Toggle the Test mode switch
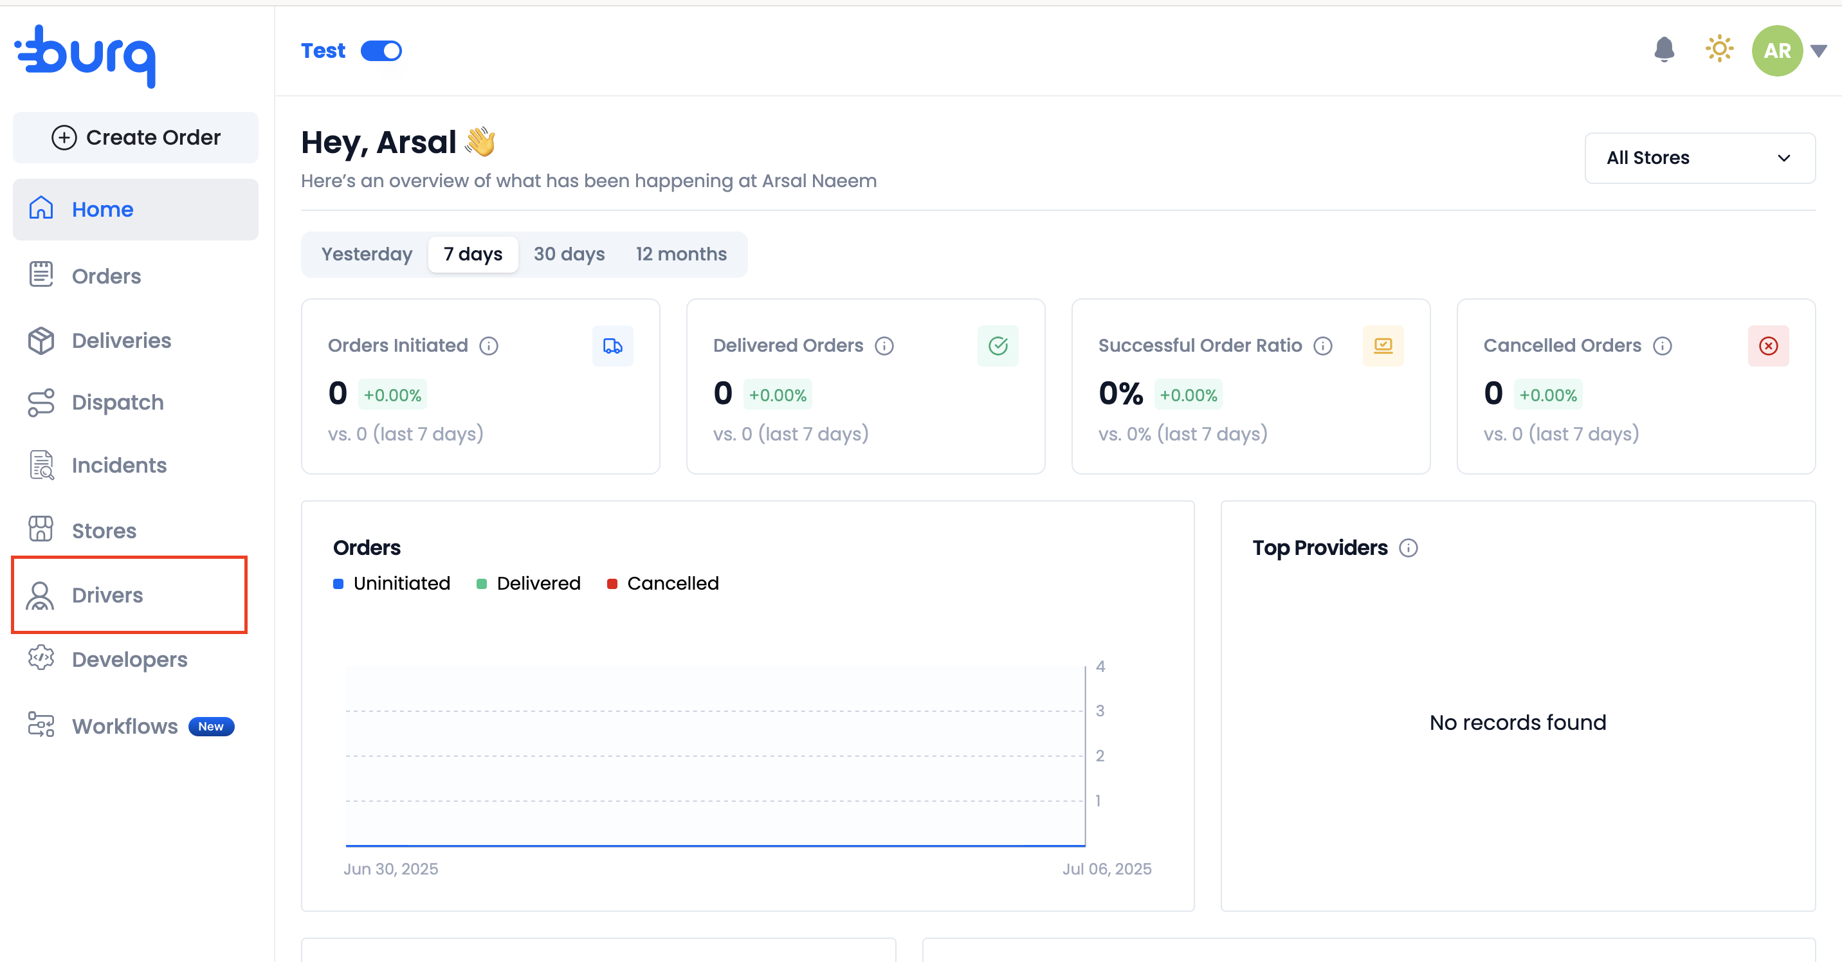The width and height of the screenshot is (1842, 962). point(381,51)
